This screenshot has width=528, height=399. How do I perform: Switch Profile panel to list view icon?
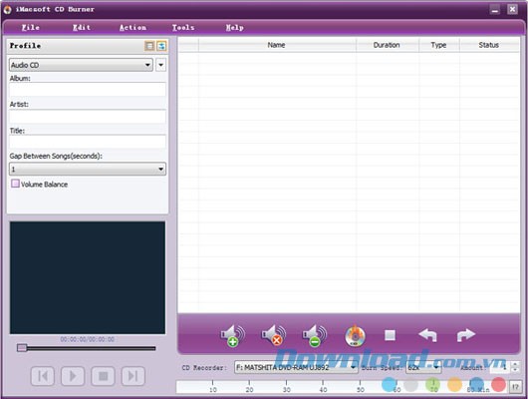click(149, 46)
